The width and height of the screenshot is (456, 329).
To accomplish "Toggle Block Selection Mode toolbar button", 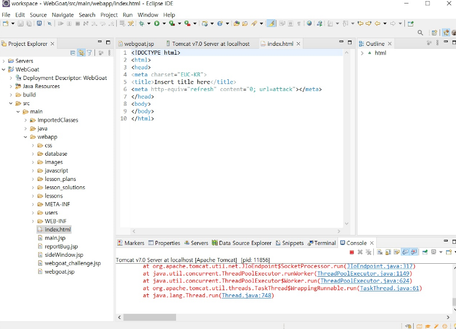I will pyautogui.click(x=291, y=23).
